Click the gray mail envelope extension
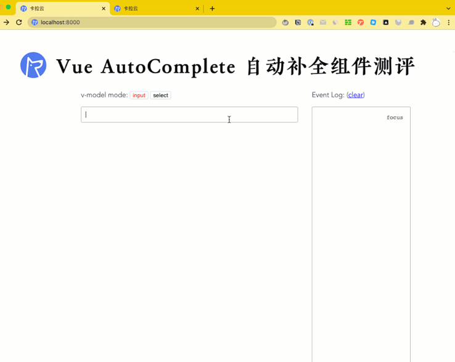The height and width of the screenshot is (362, 455). [x=323, y=22]
